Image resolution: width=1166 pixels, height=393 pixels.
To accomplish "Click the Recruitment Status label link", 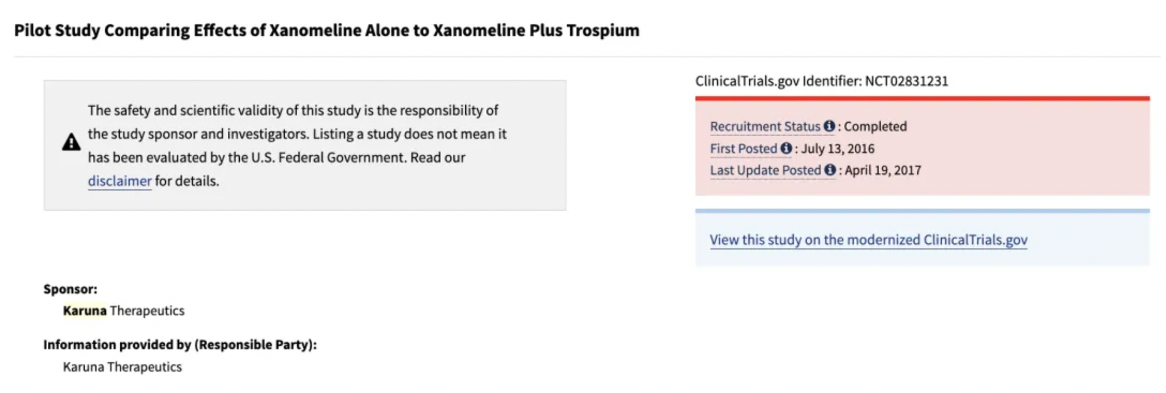I will 765,127.
